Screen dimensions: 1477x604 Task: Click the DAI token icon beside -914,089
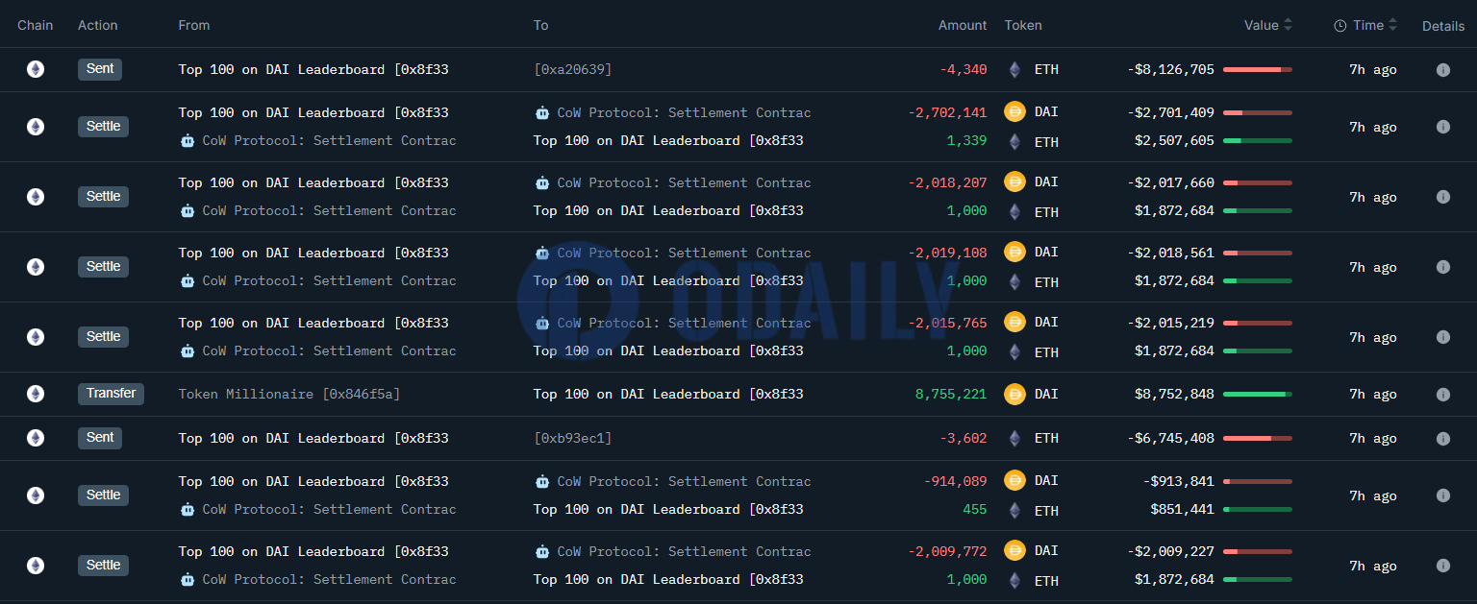[1014, 480]
